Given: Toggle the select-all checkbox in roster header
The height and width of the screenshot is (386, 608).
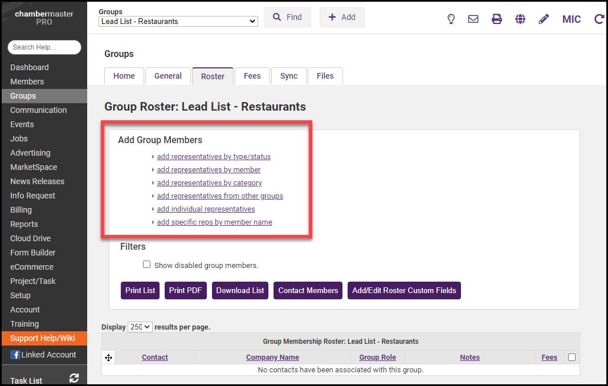Looking at the screenshot, I should [x=572, y=357].
